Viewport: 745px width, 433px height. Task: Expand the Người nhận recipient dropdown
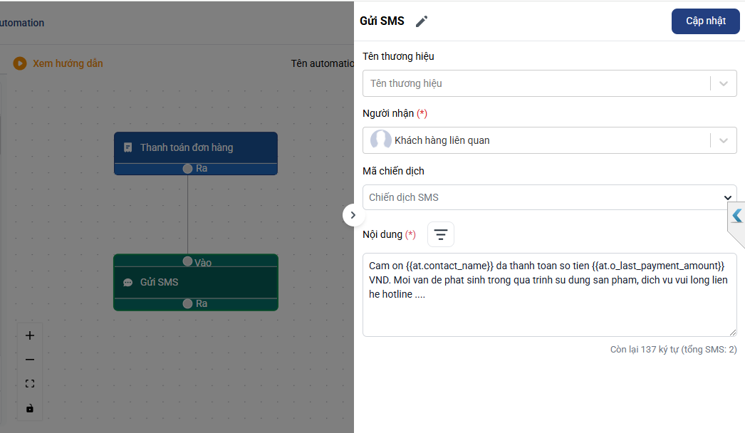tap(724, 140)
